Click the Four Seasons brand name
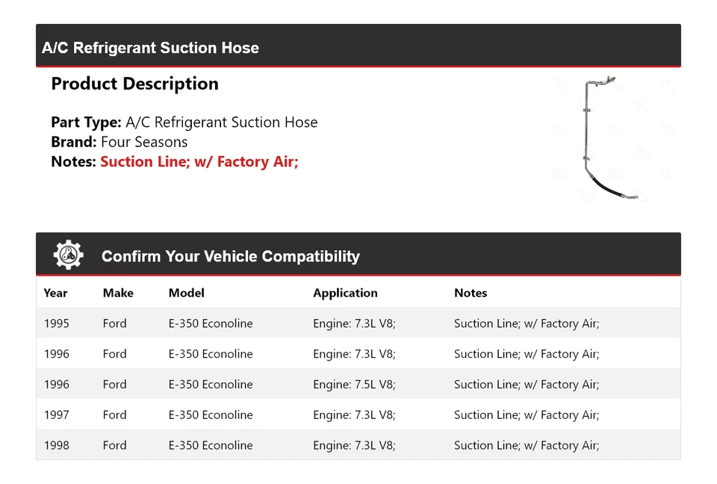 click(144, 142)
